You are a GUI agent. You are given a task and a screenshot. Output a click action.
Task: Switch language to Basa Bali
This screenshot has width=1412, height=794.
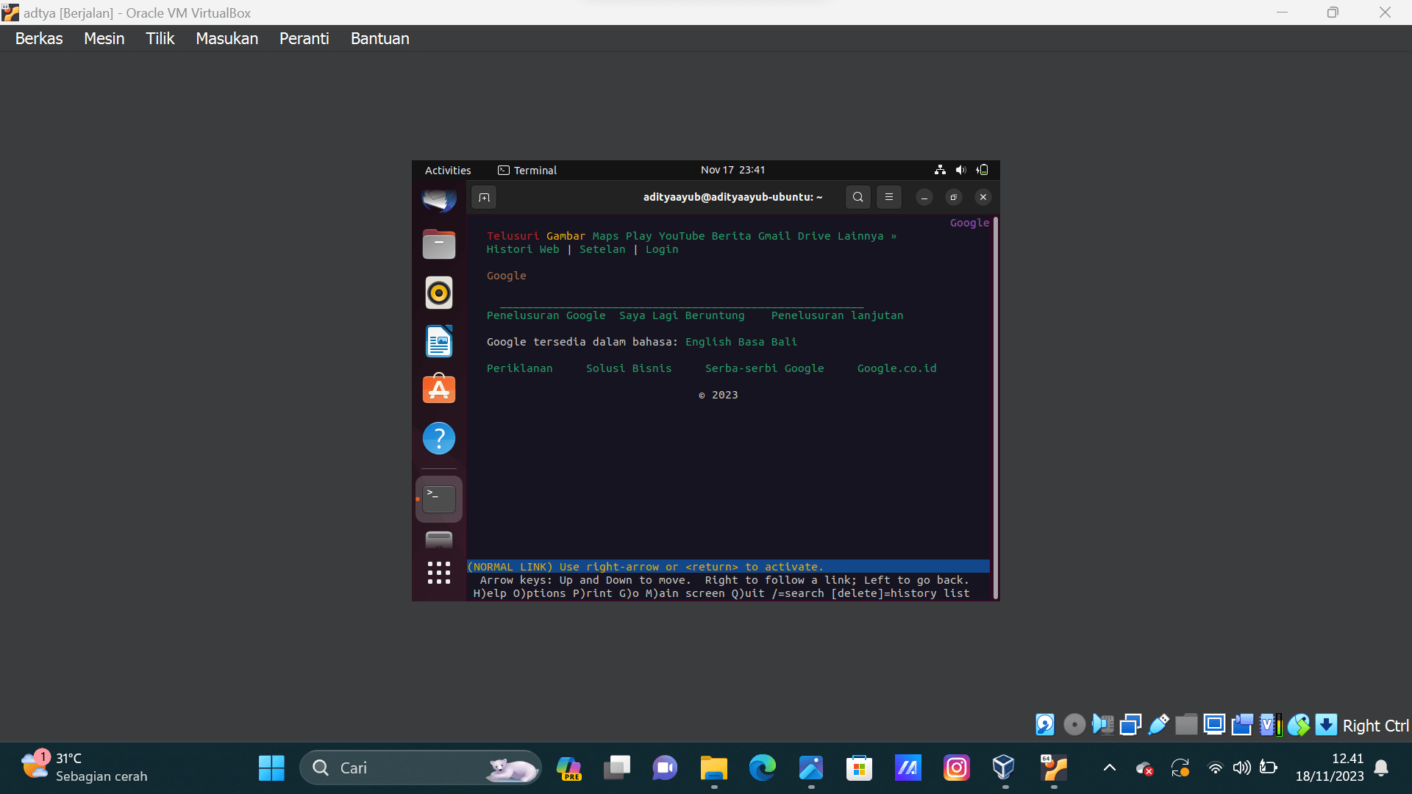768,342
